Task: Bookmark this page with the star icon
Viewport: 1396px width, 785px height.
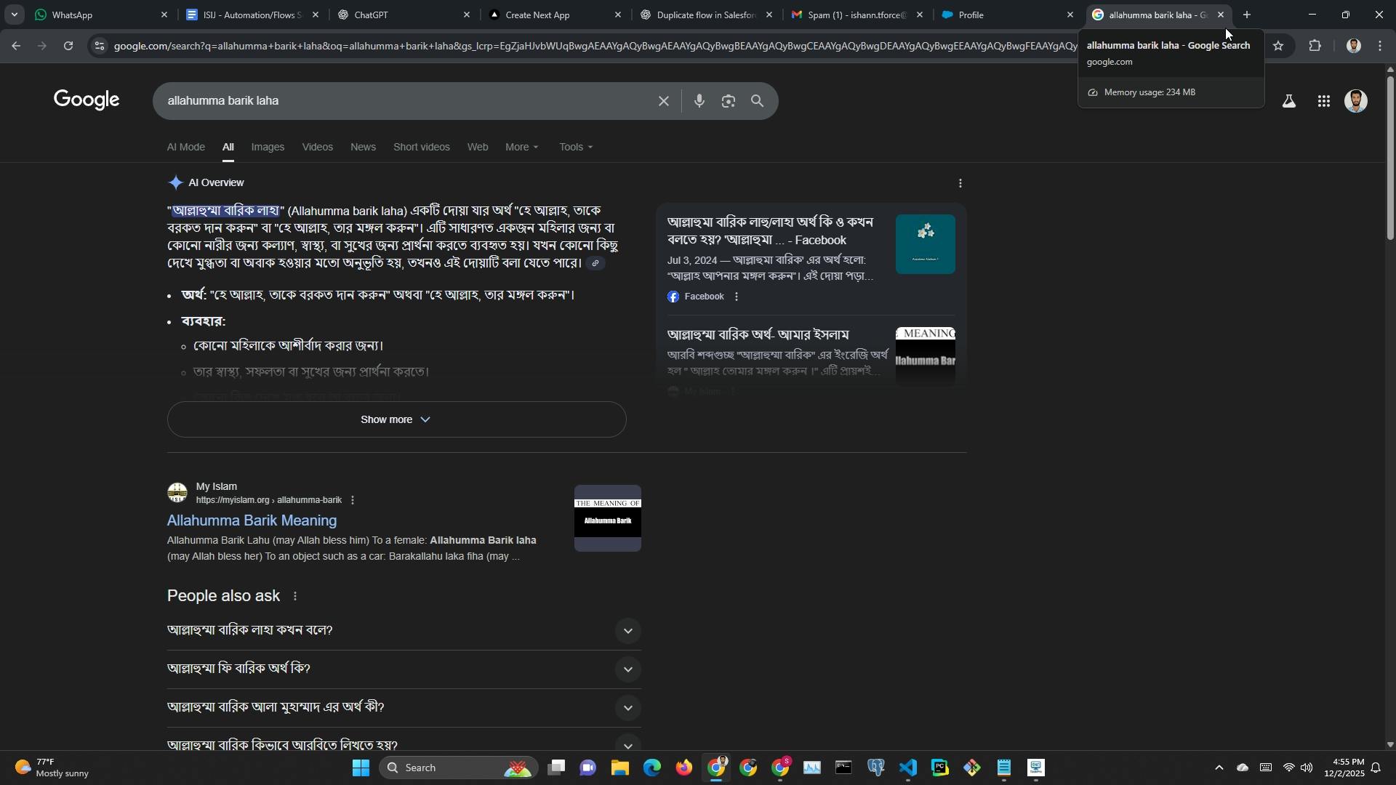Action: click(x=1278, y=46)
